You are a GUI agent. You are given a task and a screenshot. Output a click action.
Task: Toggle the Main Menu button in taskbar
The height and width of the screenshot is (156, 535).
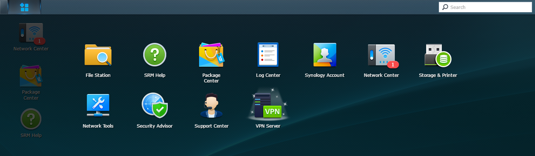click(24, 7)
